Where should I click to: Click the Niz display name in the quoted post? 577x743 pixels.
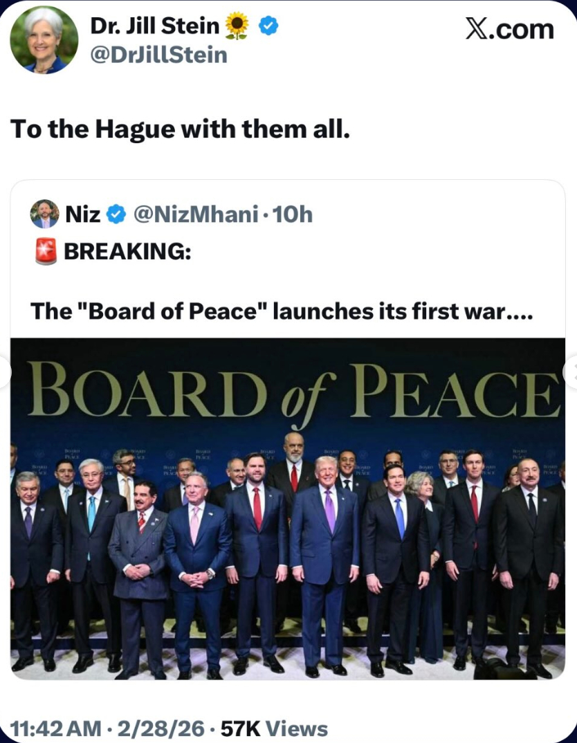(82, 215)
